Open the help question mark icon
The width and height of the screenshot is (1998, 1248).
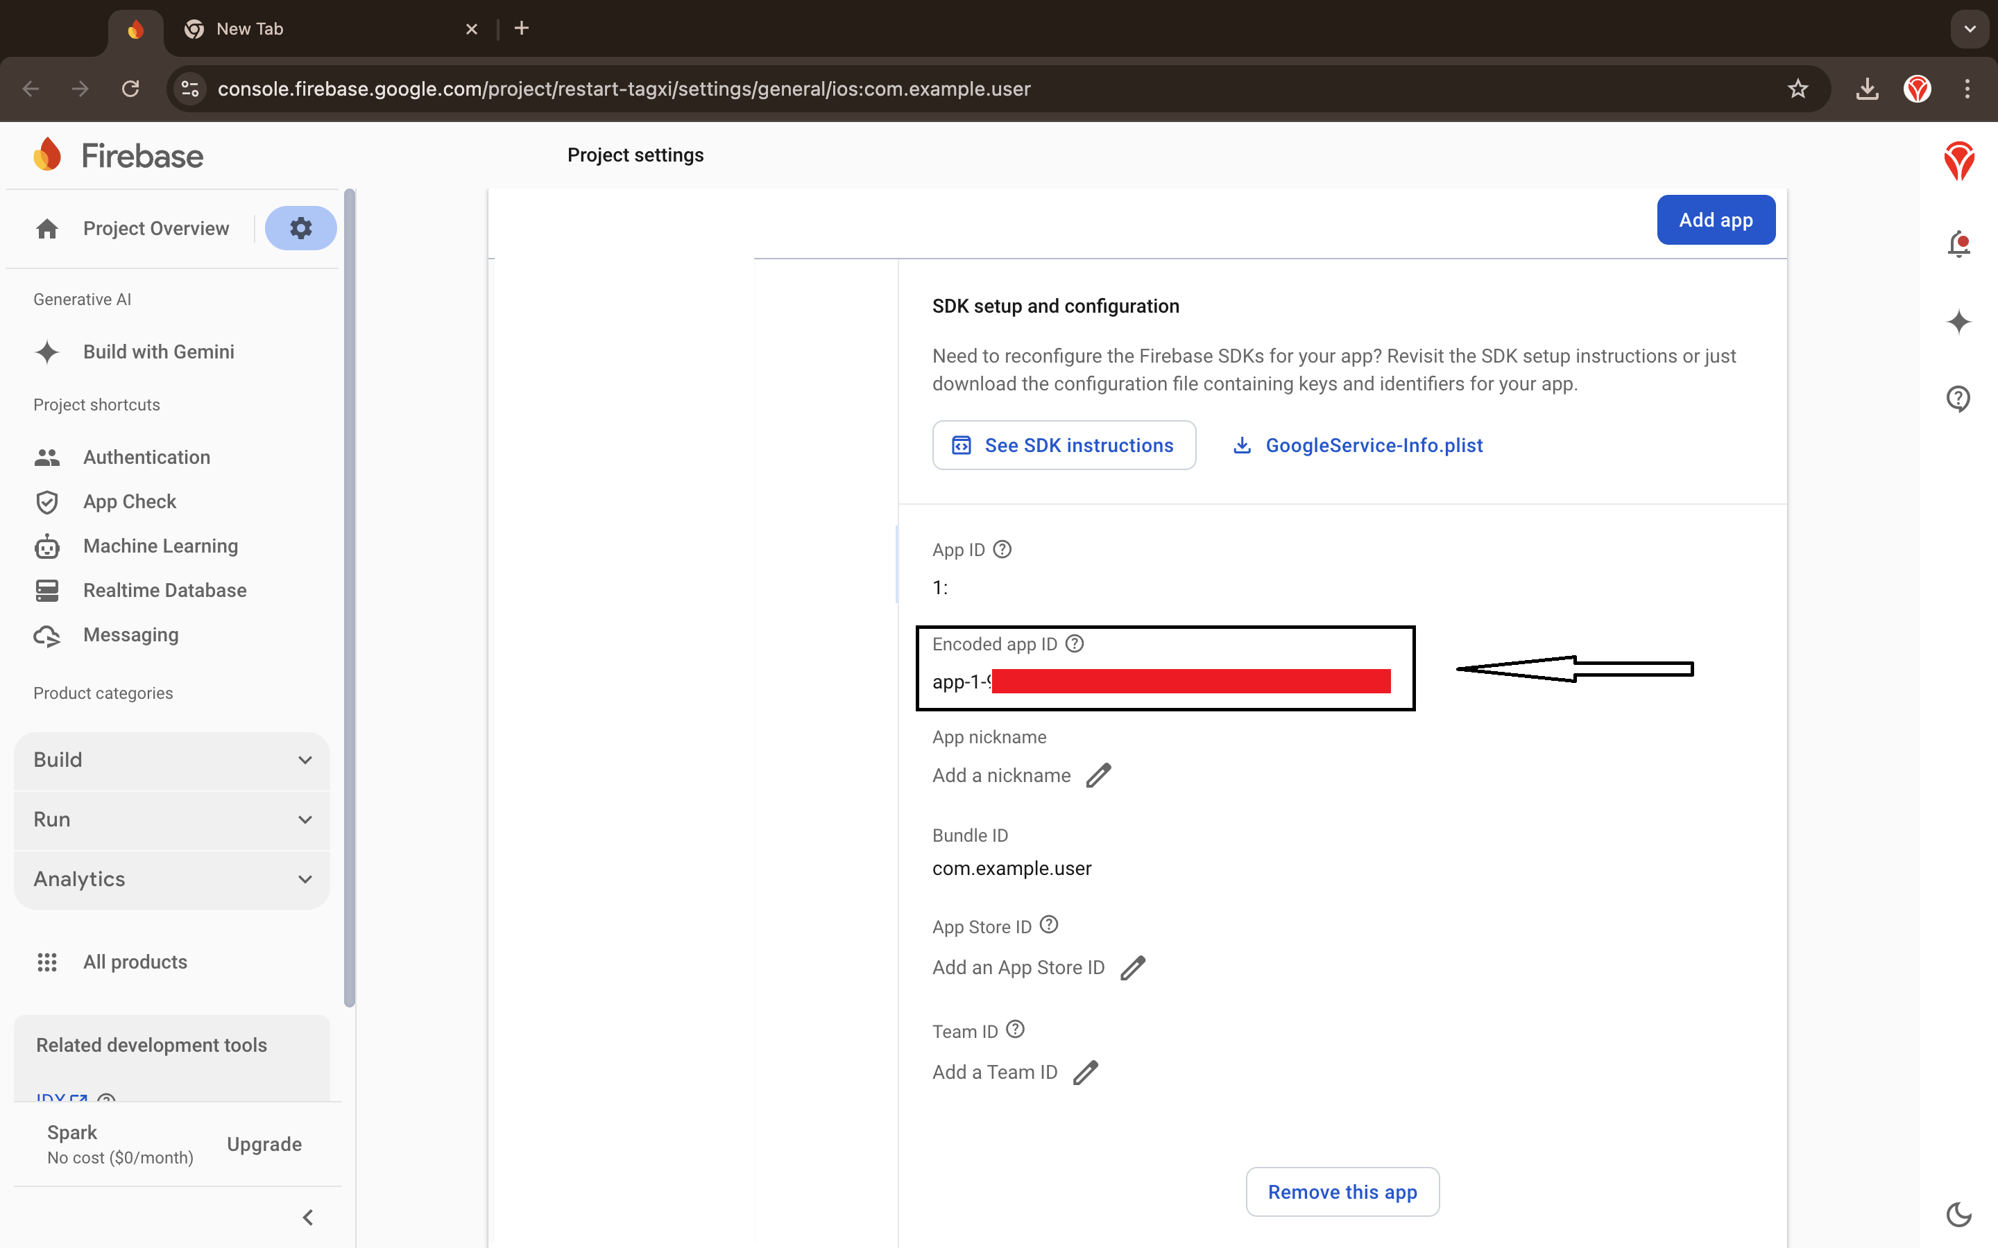[x=1958, y=399]
